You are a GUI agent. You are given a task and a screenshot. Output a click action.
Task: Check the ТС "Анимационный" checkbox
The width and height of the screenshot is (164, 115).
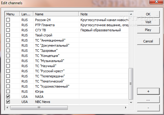[x=8, y=40]
